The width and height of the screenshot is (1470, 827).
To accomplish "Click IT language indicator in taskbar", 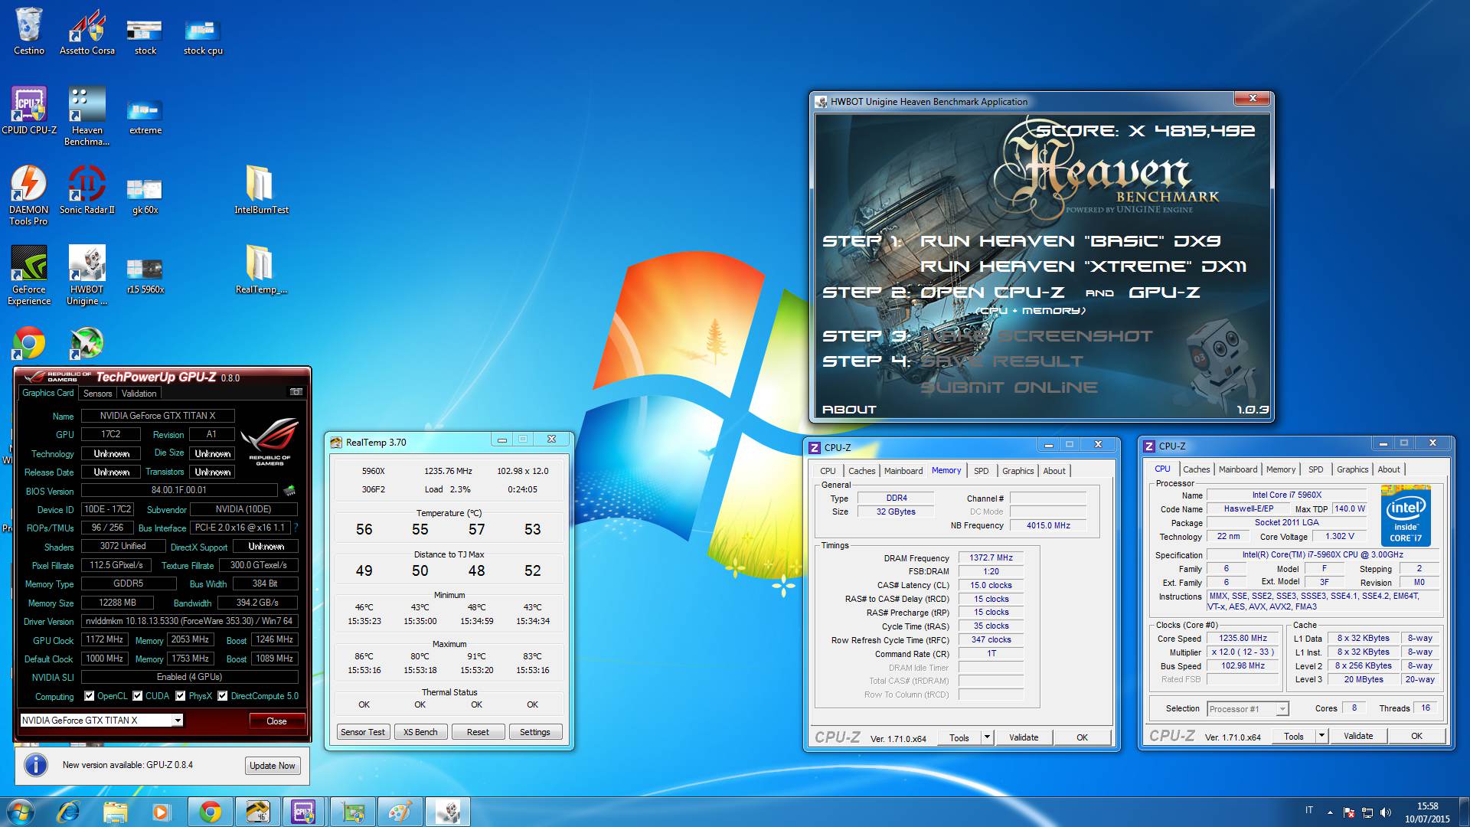I will [x=1309, y=810].
